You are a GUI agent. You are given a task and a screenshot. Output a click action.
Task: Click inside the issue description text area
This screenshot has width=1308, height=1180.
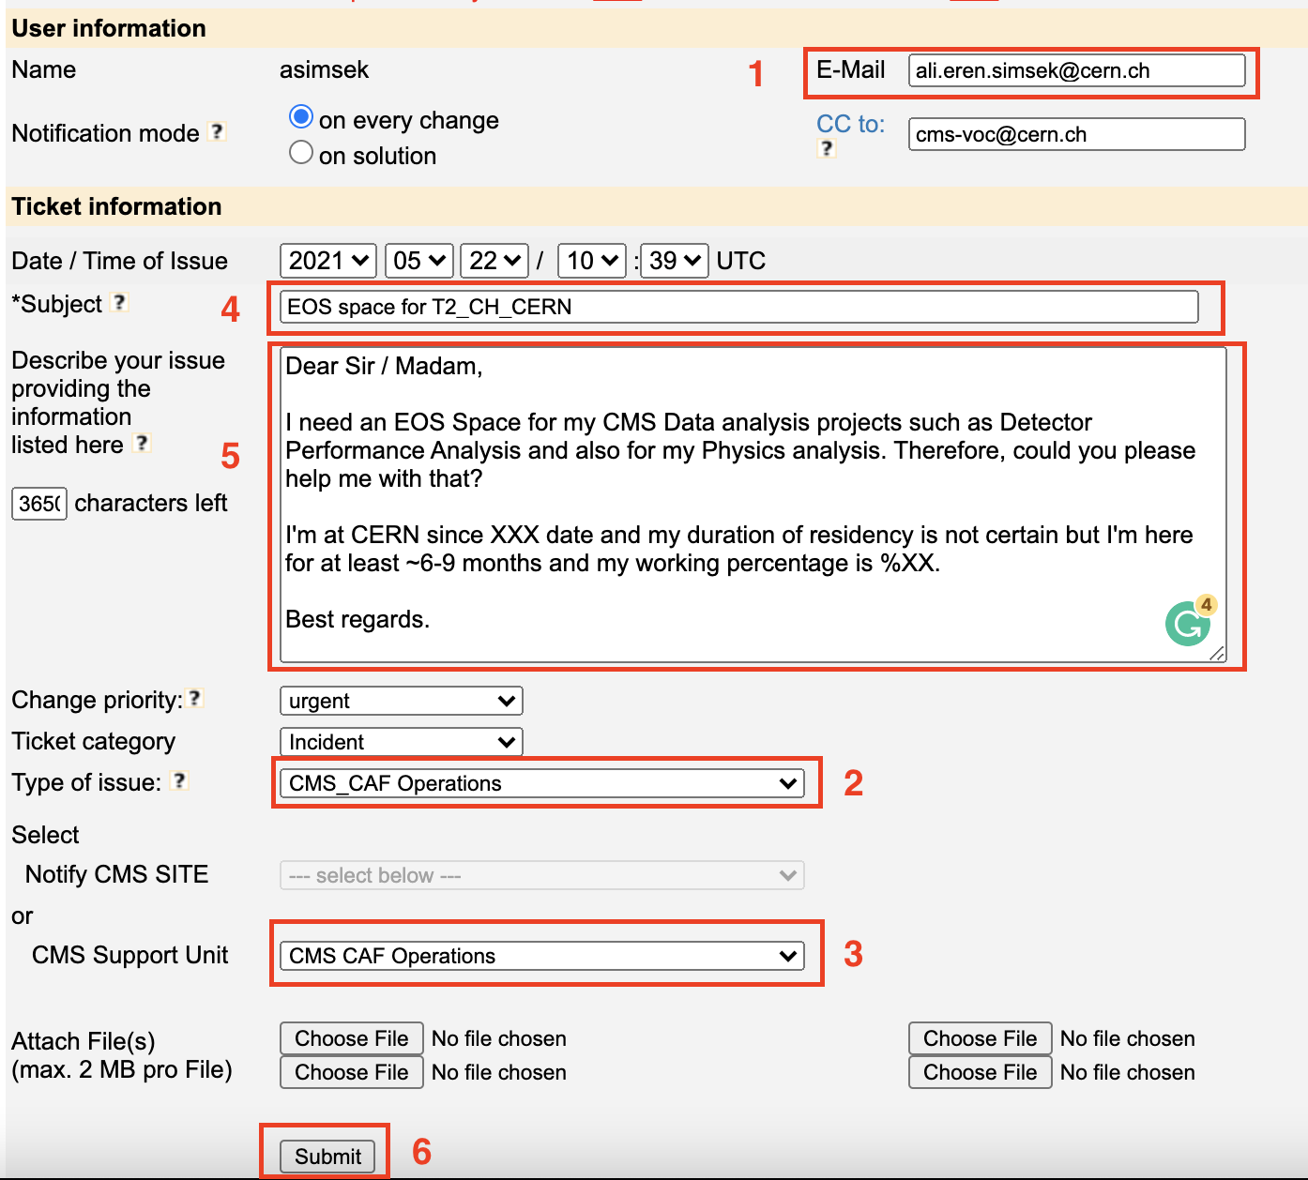point(753,506)
